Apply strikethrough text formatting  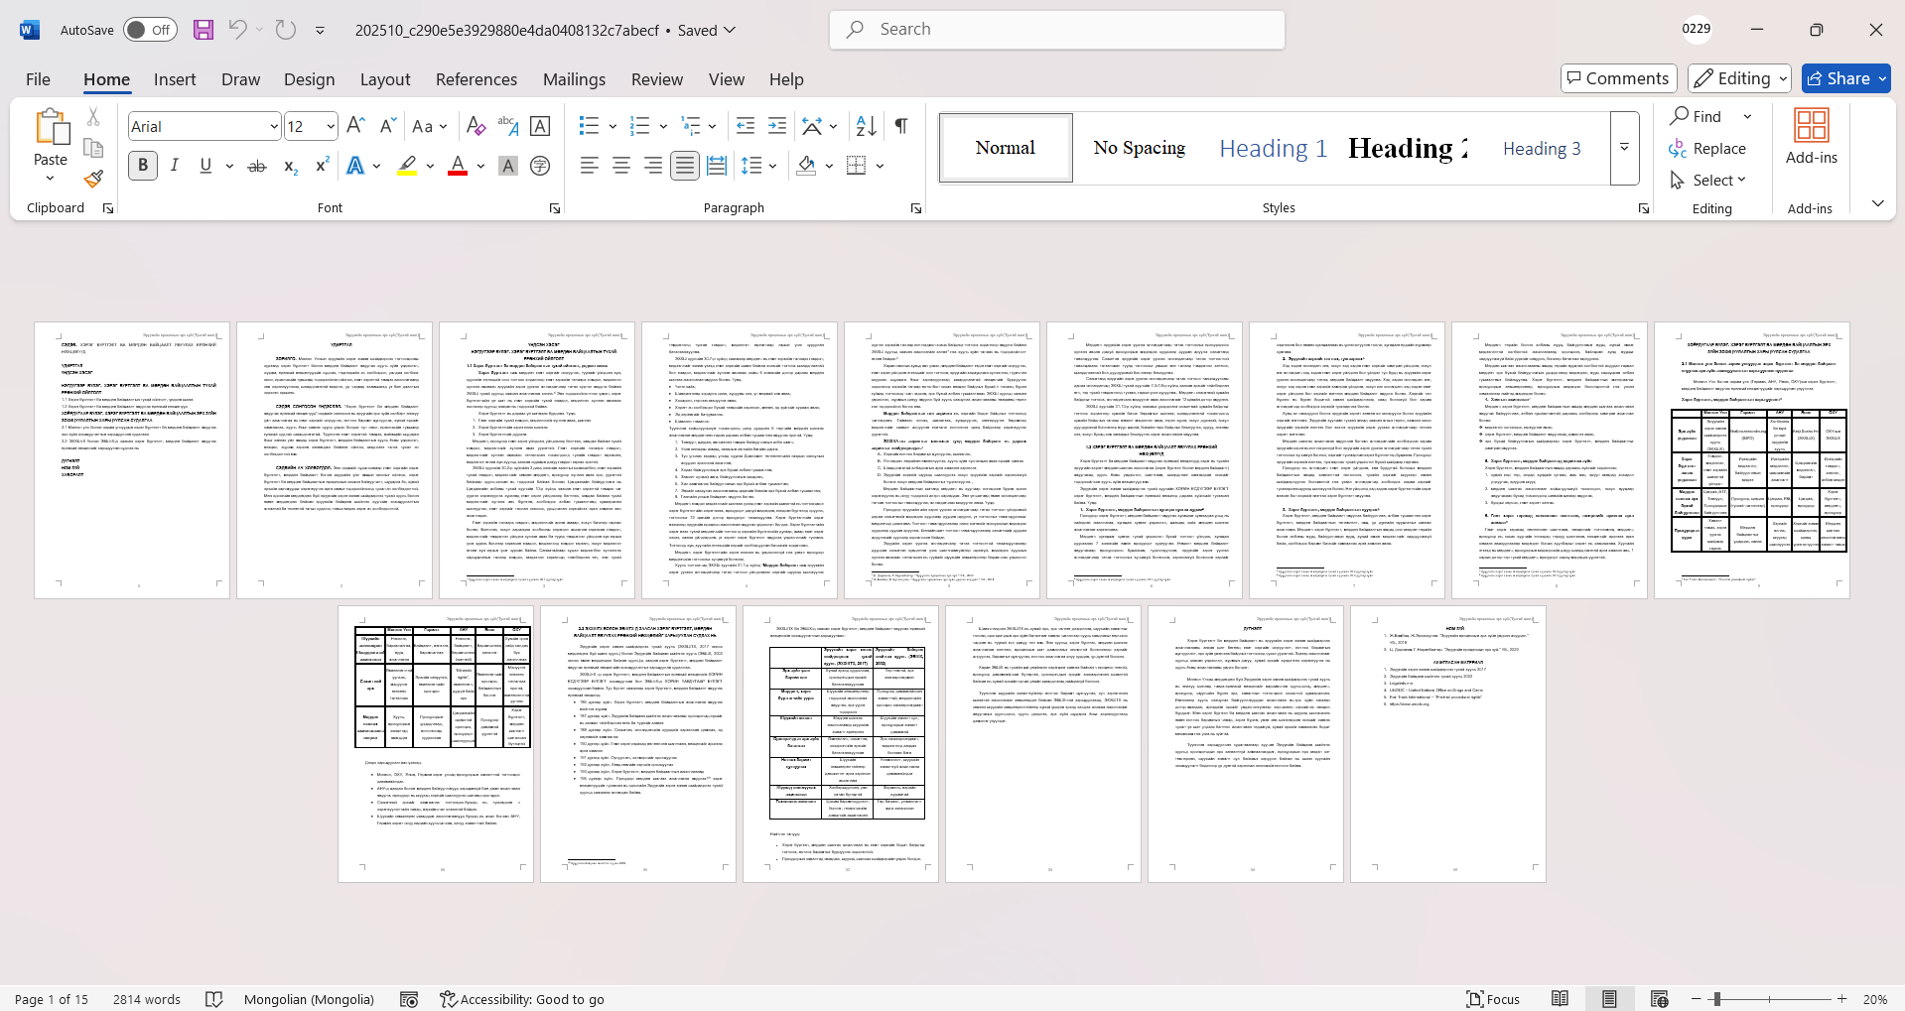(257, 166)
